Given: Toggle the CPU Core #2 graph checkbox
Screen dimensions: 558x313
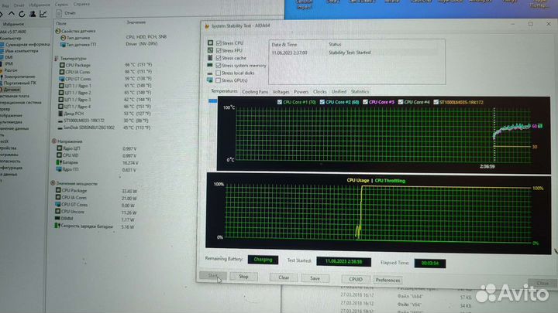Looking at the screenshot, I should [322, 102].
